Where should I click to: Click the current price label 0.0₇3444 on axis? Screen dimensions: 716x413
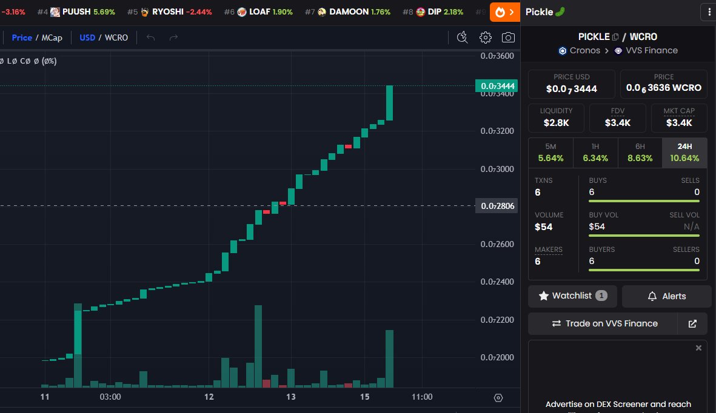(x=497, y=86)
